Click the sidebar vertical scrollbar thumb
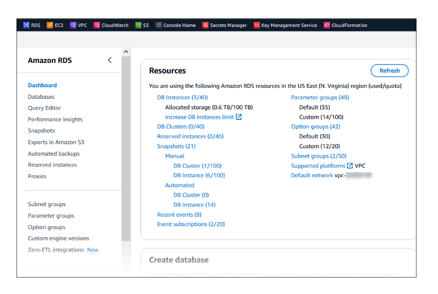Screen dimensions: 438x294 [126, 148]
